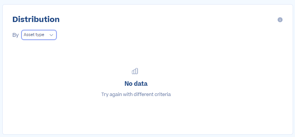Click the small columns graphic in the empty state

click(x=135, y=71)
